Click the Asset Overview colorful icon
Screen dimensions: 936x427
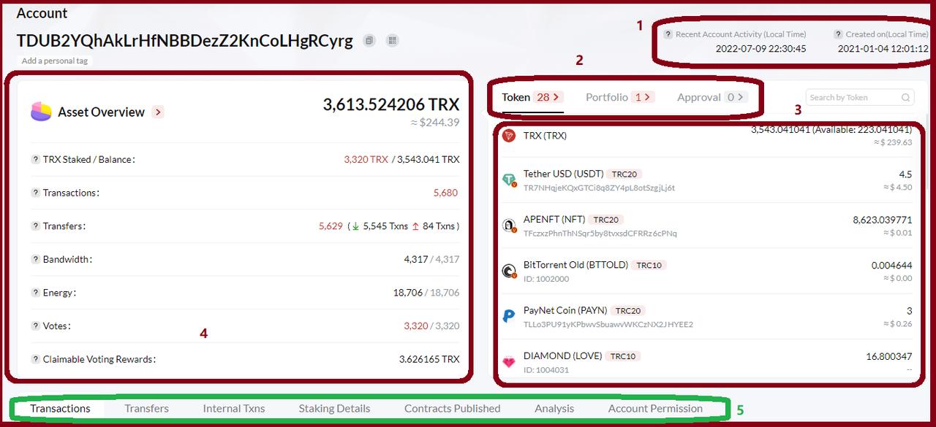pyautogui.click(x=41, y=112)
